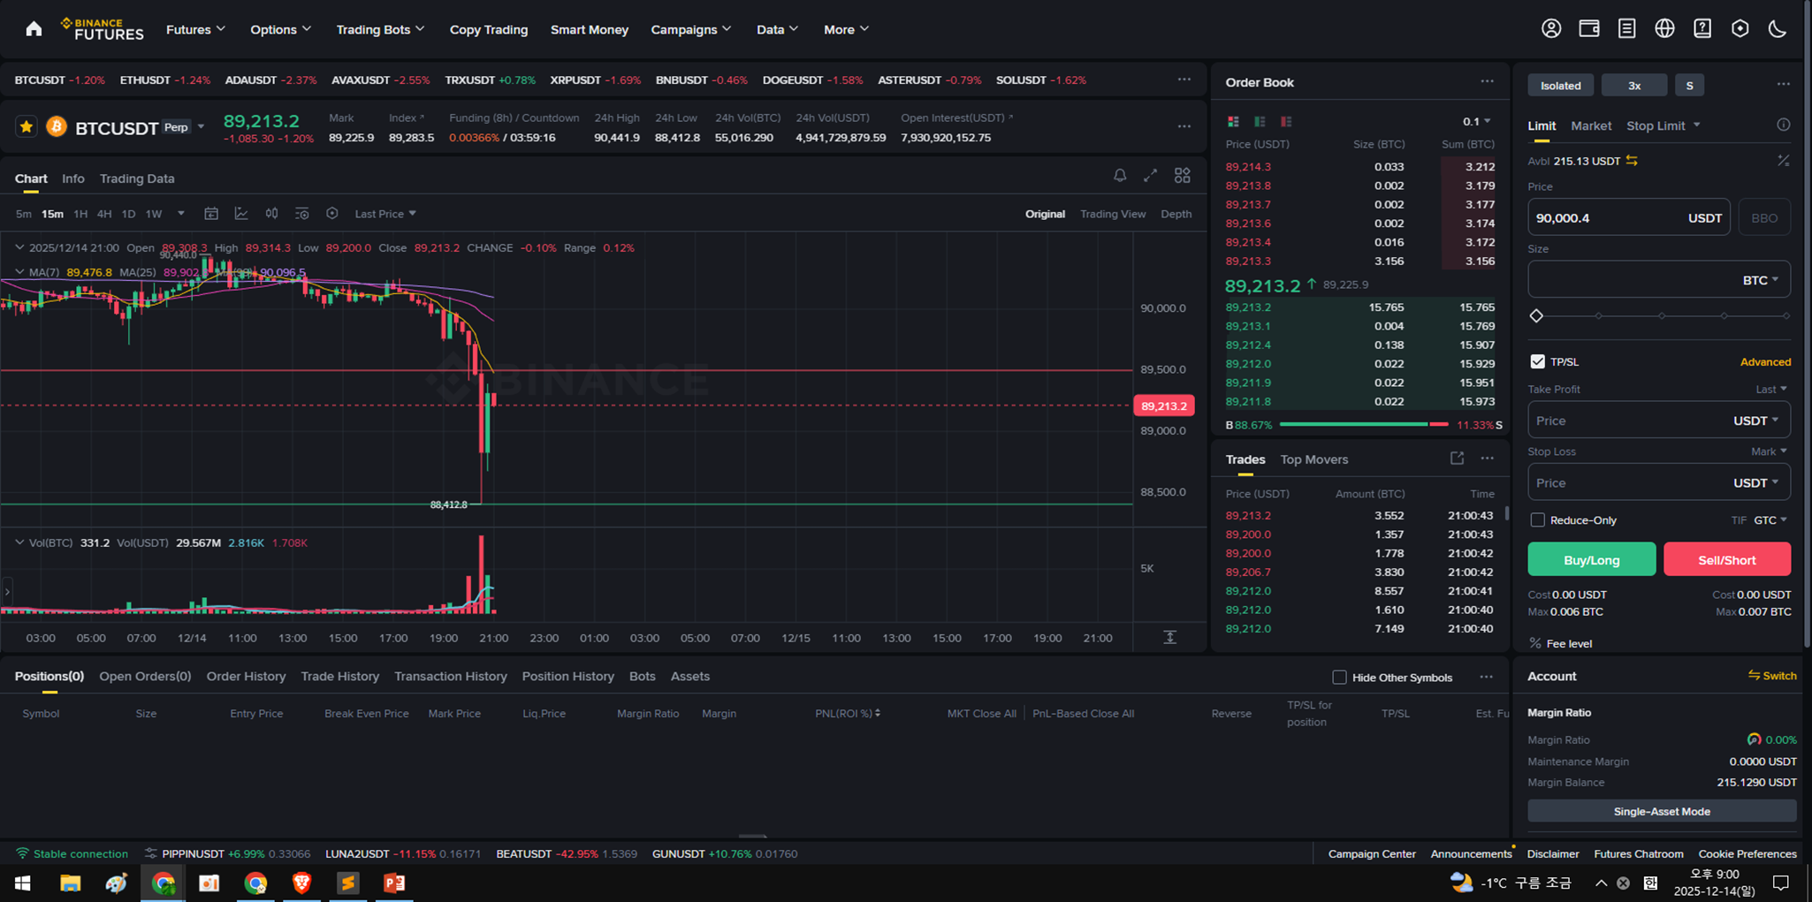This screenshot has height=902, width=1812.
Task: Open the ticker bar more options
Action: 1184,80
